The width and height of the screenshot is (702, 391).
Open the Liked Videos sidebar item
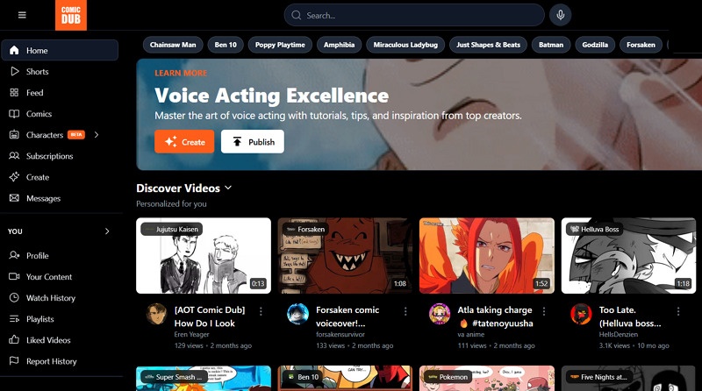click(60, 339)
